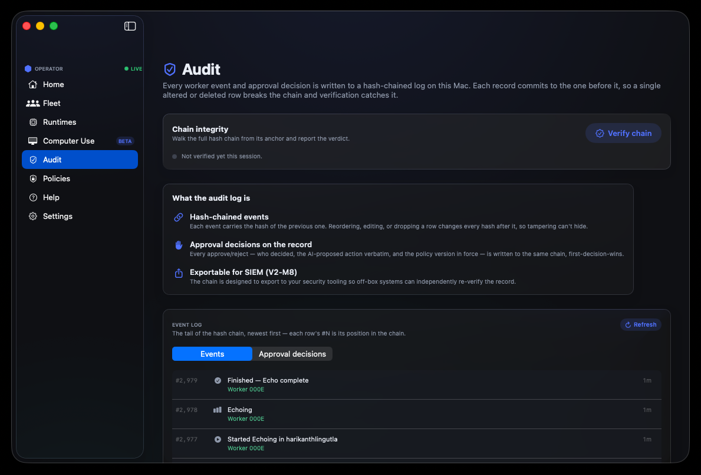Click the Verify chain button

click(623, 133)
